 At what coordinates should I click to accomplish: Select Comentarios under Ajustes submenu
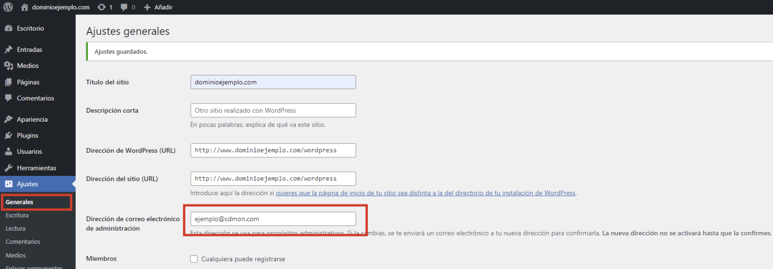click(23, 242)
